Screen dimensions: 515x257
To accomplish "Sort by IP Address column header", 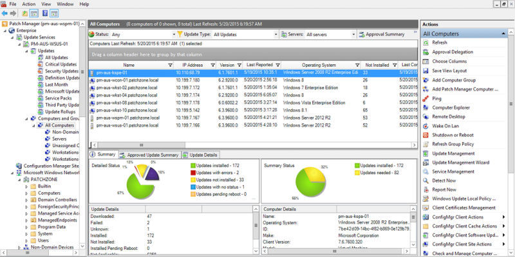I will (192, 65).
